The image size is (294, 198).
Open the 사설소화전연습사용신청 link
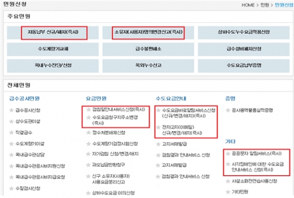point(254,181)
